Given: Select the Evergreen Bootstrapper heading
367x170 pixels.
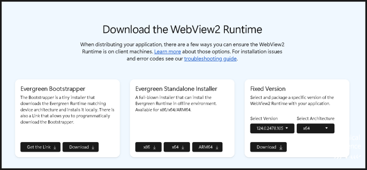Looking at the screenshot, I should point(53,89).
